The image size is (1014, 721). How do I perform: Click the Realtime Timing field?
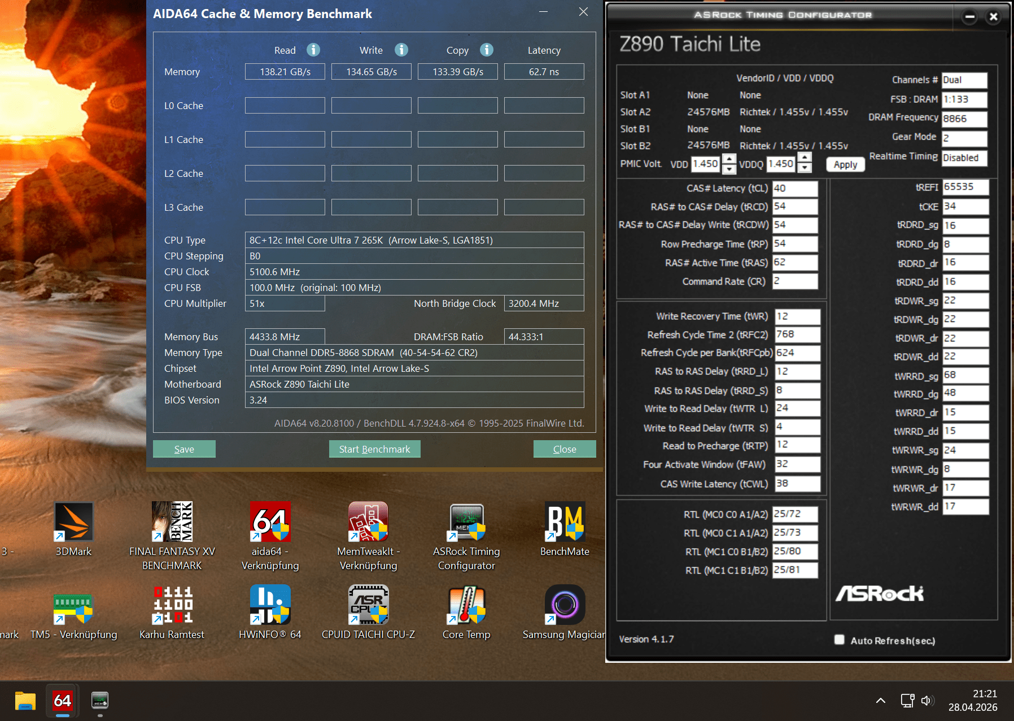click(x=964, y=158)
